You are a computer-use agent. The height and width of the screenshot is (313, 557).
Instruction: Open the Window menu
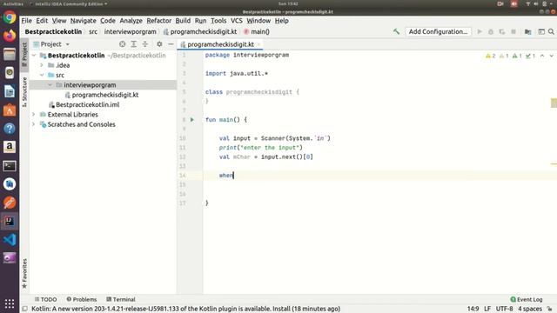[x=258, y=21]
